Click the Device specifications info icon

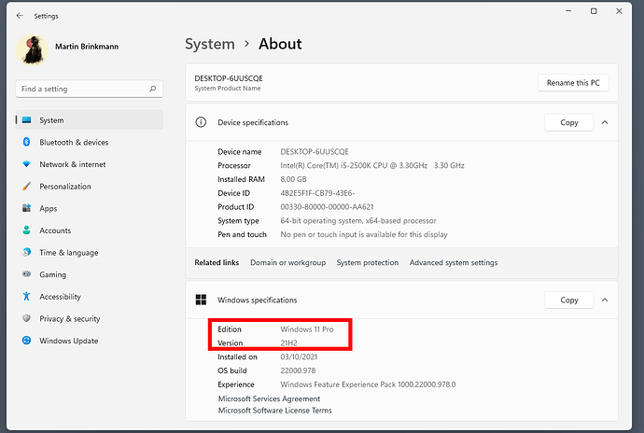(201, 122)
